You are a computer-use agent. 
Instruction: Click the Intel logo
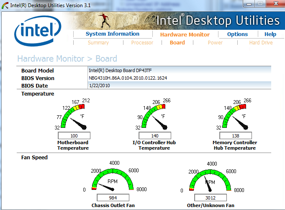pyautogui.click(x=38, y=31)
